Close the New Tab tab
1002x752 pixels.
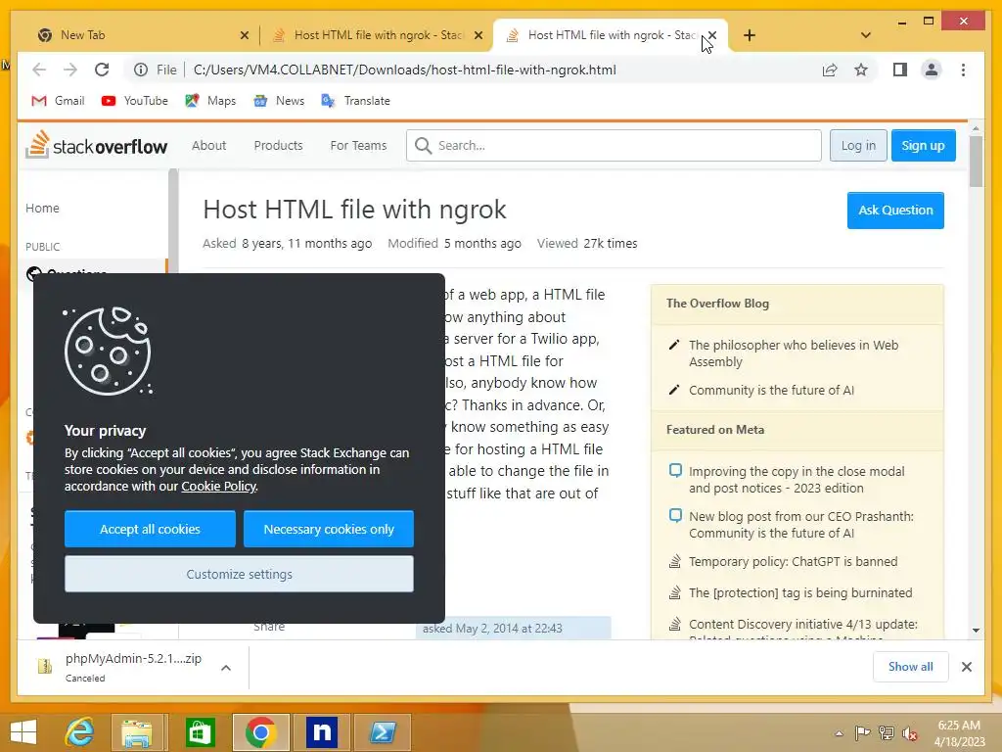tap(244, 35)
